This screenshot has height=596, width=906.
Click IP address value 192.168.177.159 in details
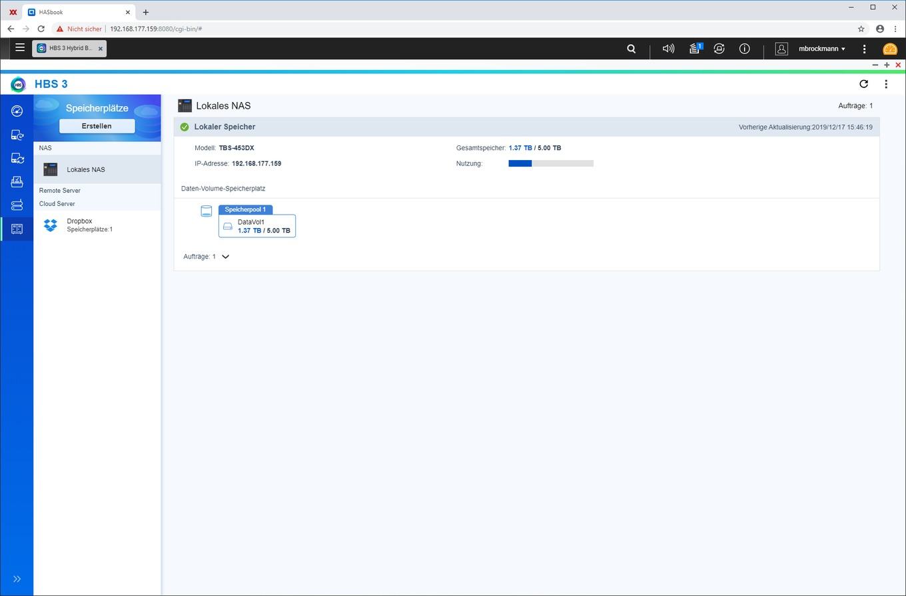[256, 163]
